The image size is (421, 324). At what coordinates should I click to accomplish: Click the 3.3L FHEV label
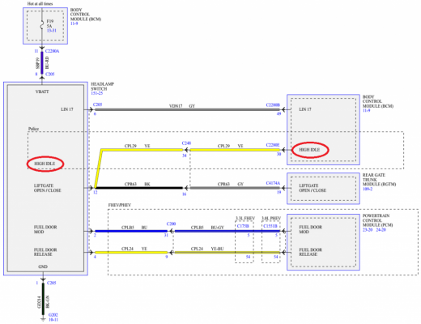click(x=245, y=218)
